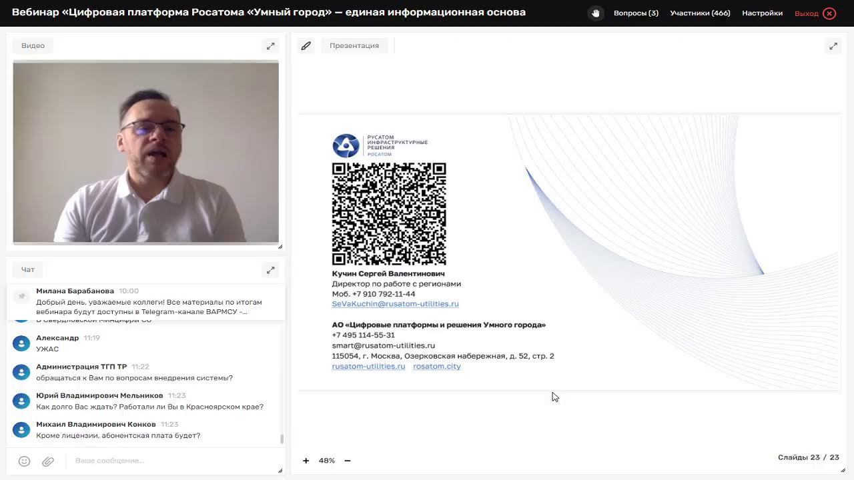Screen dimensions: 854x480
Task: Zoom out the slide with the minus button
Action: pyautogui.click(x=348, y=461)
